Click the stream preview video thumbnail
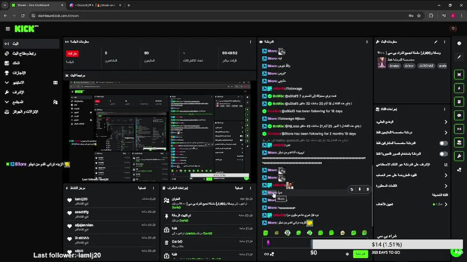Viewport: 467px width, 262px height. point(160,131)
